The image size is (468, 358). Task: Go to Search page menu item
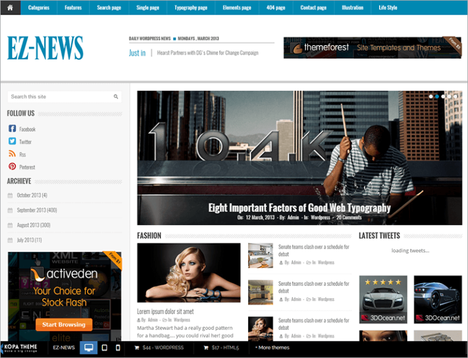point(109,7)
